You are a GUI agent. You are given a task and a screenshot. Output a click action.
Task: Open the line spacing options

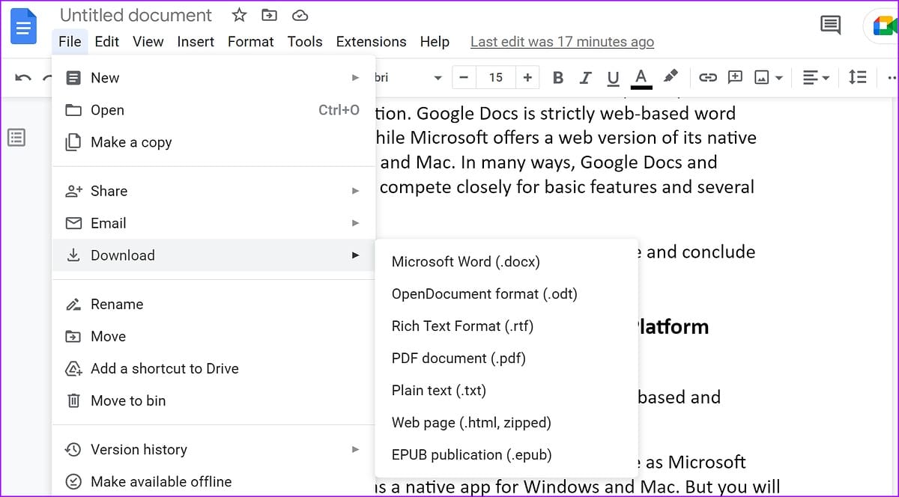857,77
